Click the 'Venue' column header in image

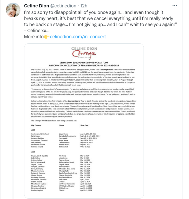pos(61,126)
